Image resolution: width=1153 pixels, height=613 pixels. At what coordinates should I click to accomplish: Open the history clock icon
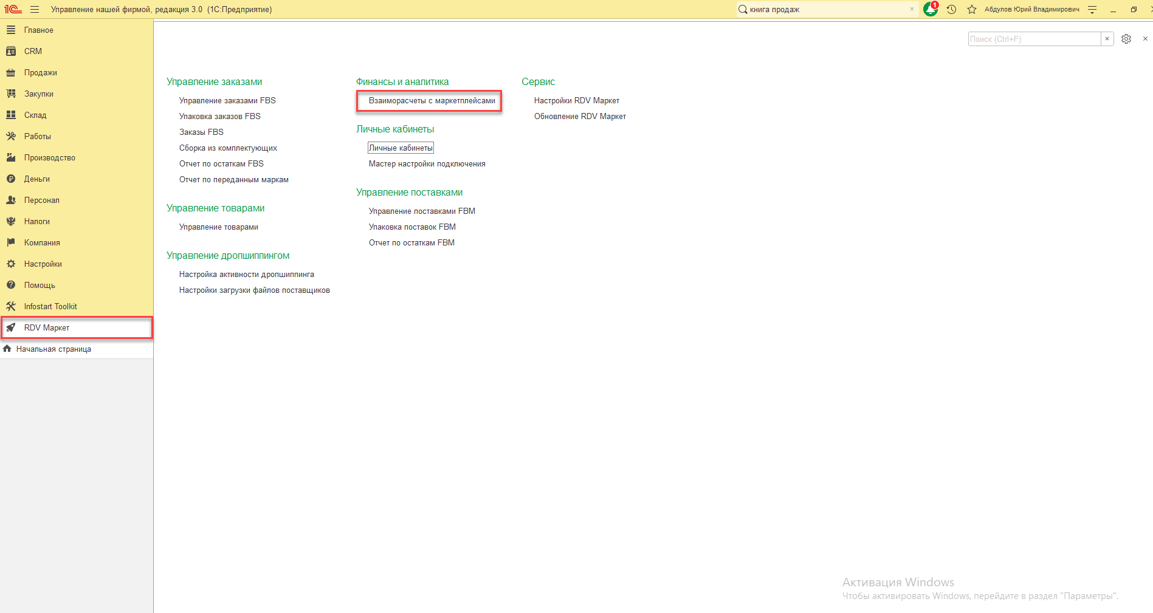(x=952, y=10)
